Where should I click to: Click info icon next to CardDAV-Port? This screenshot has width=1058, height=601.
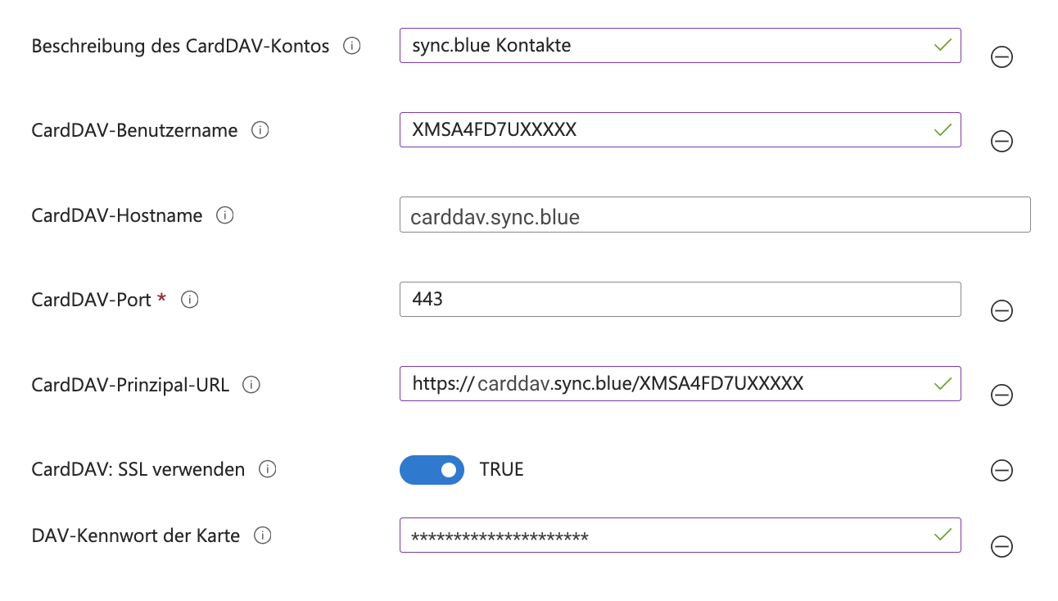[189, 300]
